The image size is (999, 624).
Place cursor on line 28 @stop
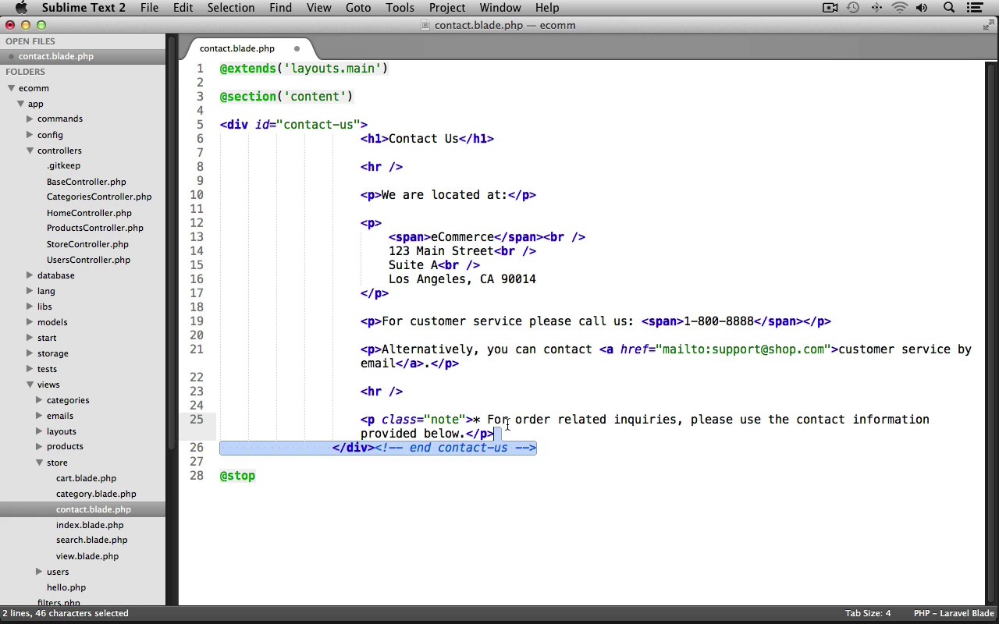click(x=237, y=476)
